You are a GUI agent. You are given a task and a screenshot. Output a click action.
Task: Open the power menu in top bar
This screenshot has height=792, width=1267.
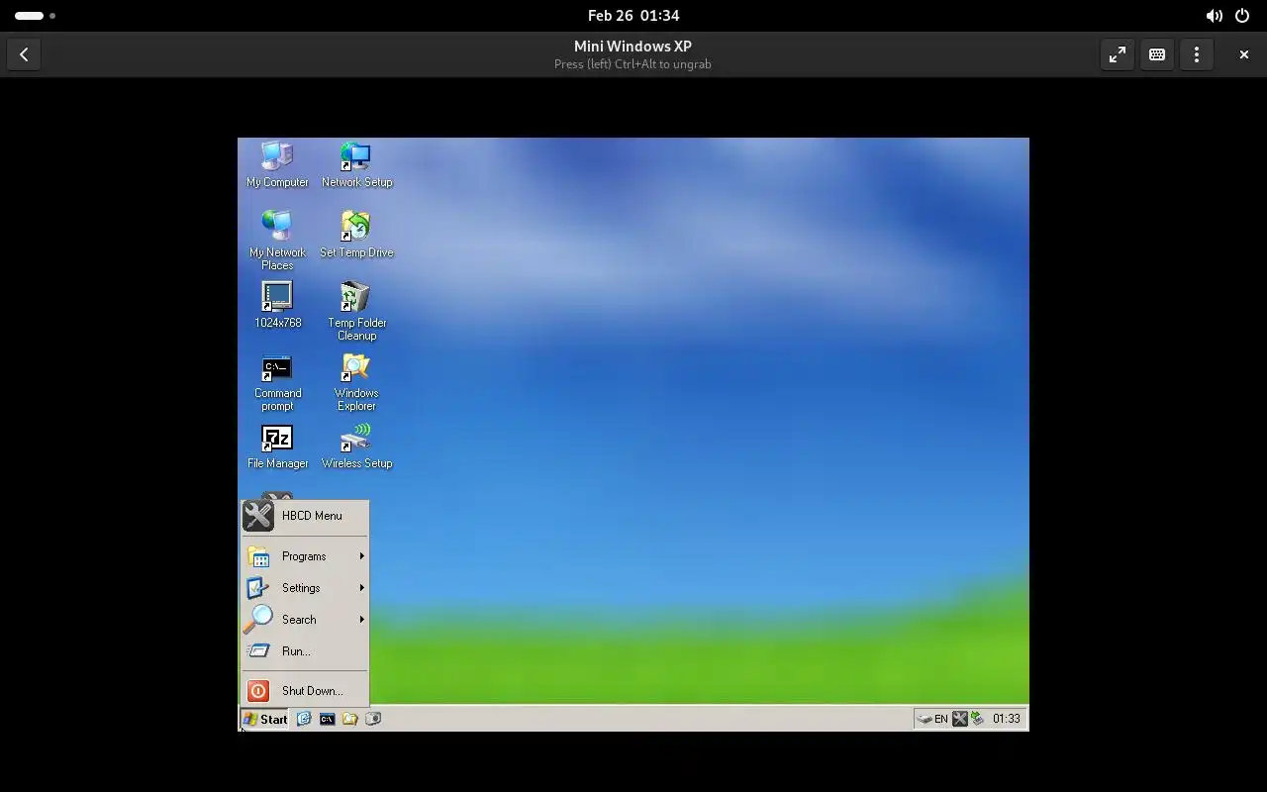tap(1241, 16)
